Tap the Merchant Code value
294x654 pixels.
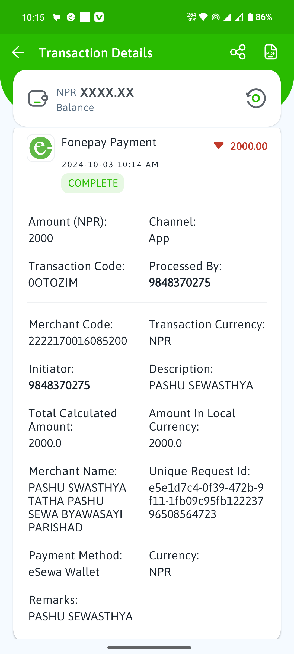click(x=78, y=341)
